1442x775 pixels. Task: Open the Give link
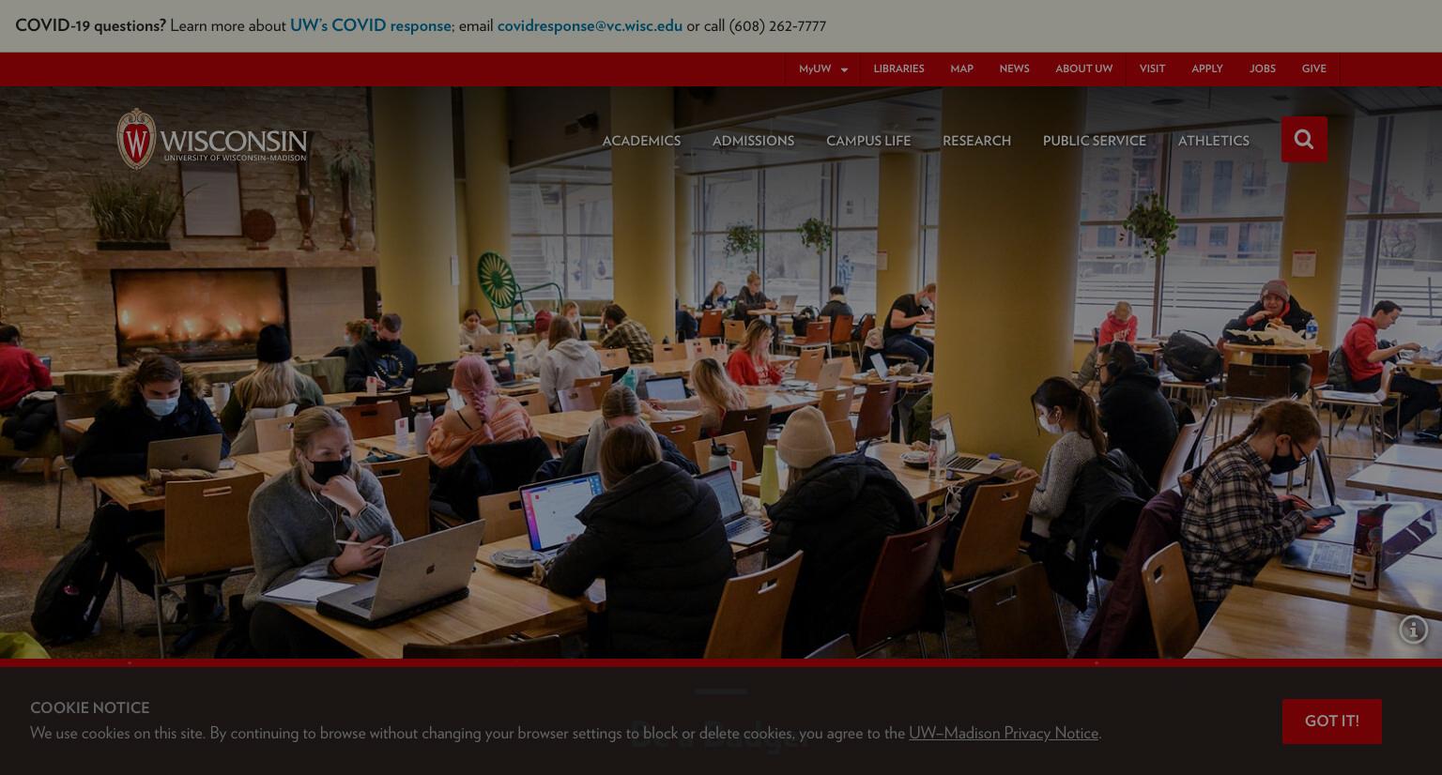tap(1313, 68)
